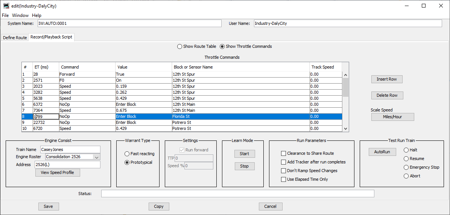Enable Clearance to Share Route checkbox

tap(284, 154)
